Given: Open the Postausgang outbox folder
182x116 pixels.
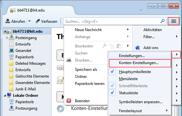Looking at the screenshot, I should 26,108.
